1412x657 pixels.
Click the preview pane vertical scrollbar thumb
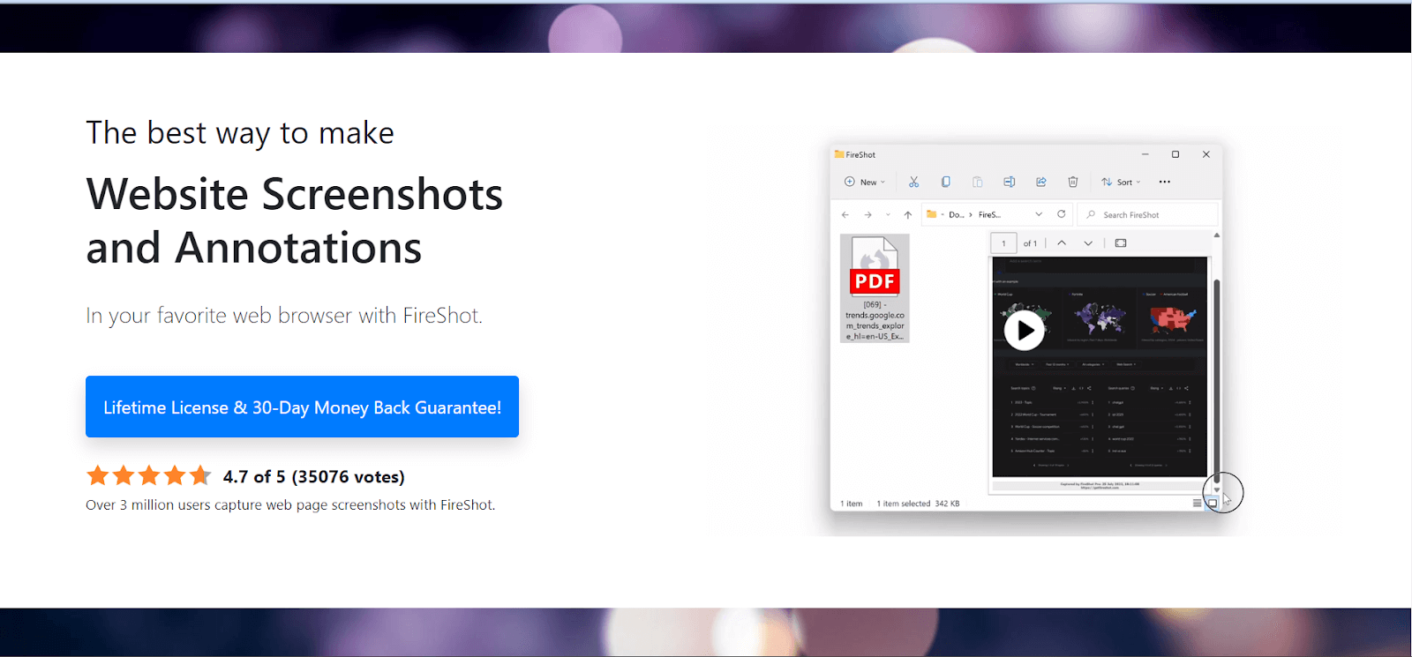[1217, 379]
